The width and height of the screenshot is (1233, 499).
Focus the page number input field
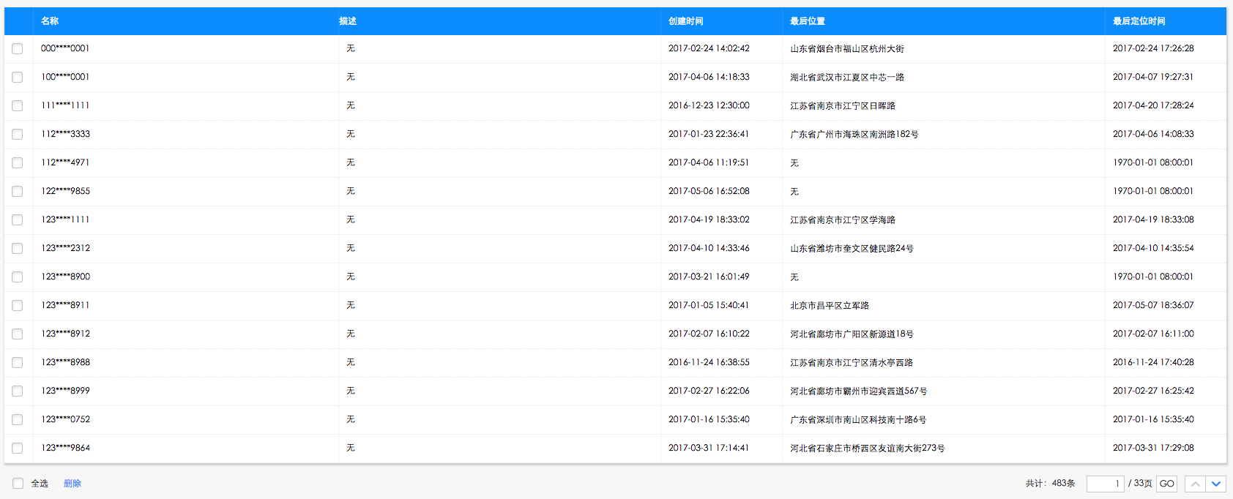pos(1105,484)
